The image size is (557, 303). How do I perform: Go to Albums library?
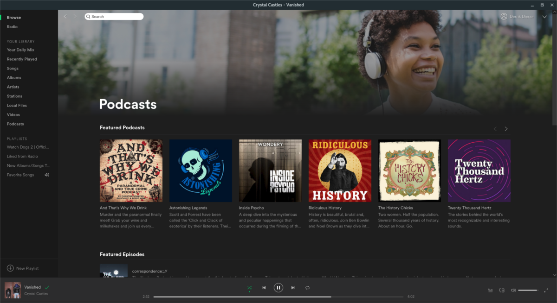pos(14,78)
